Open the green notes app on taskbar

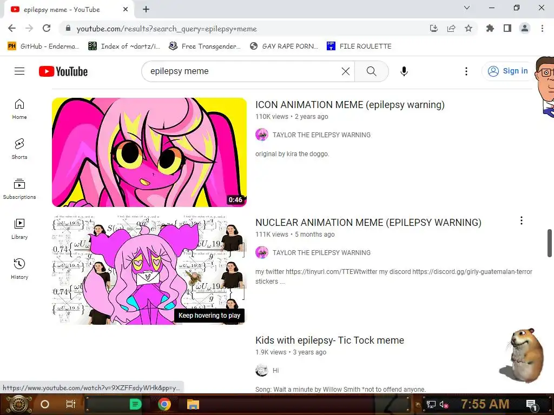click(135, 404)
